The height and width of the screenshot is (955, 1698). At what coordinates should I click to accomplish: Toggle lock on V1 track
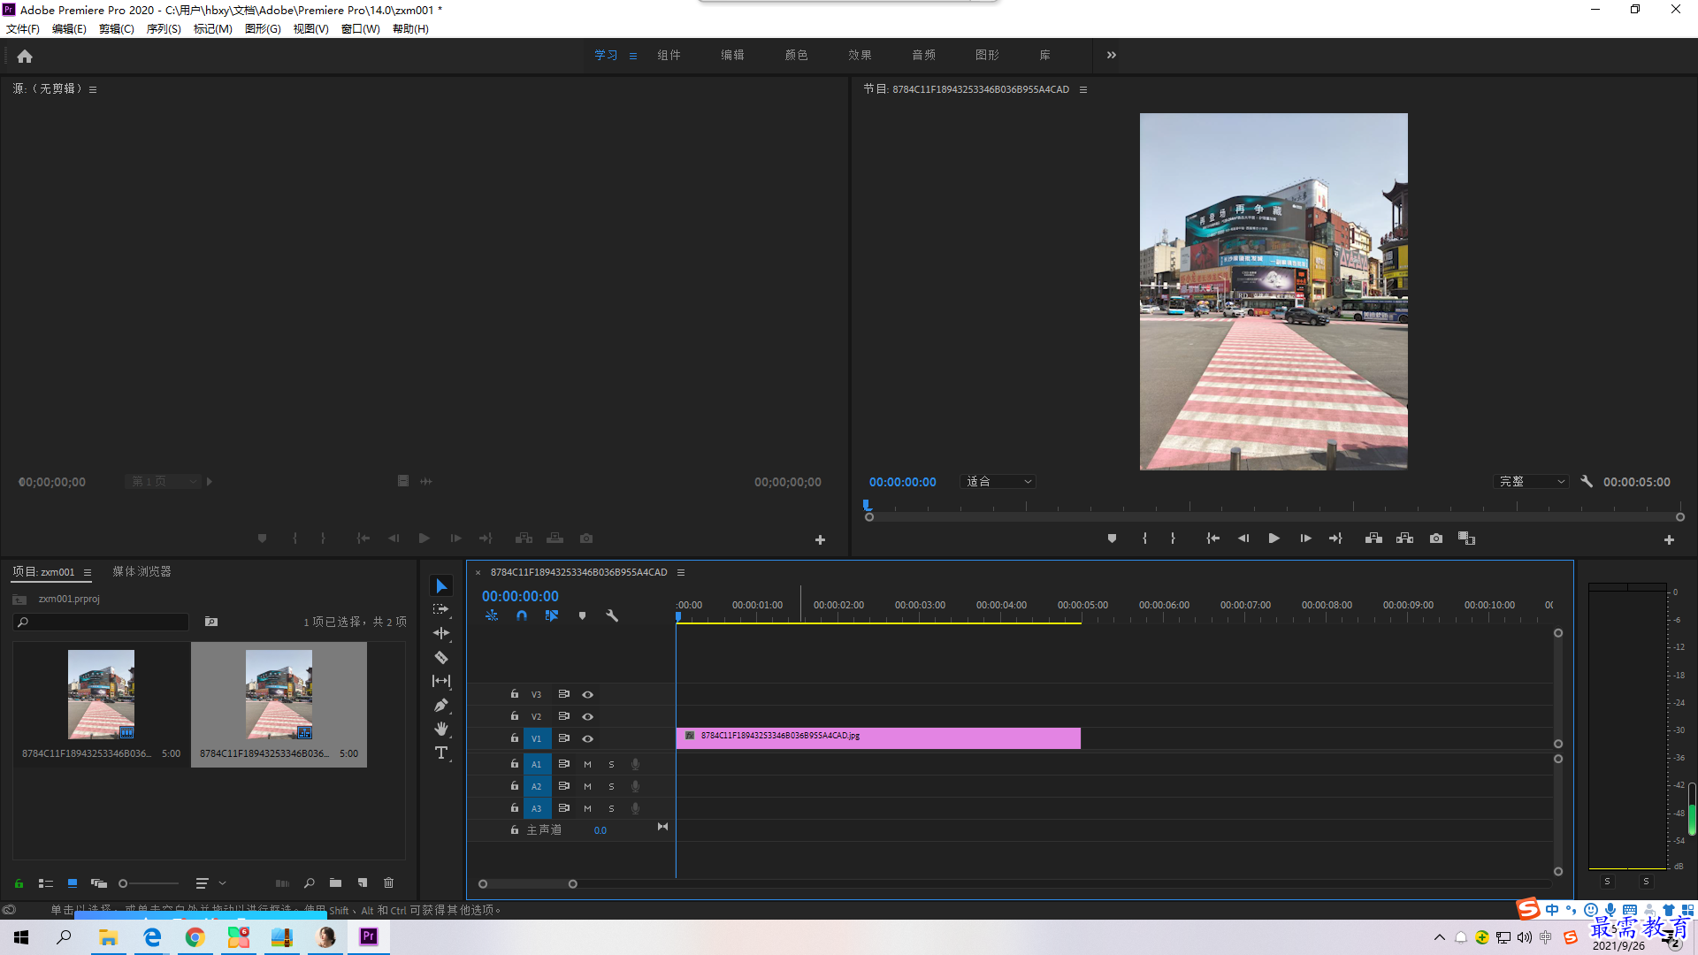[x=514, y=738]
